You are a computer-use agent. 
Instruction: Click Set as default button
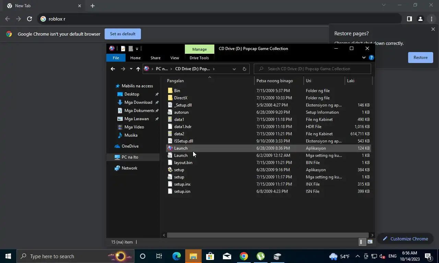pos(123,34)
